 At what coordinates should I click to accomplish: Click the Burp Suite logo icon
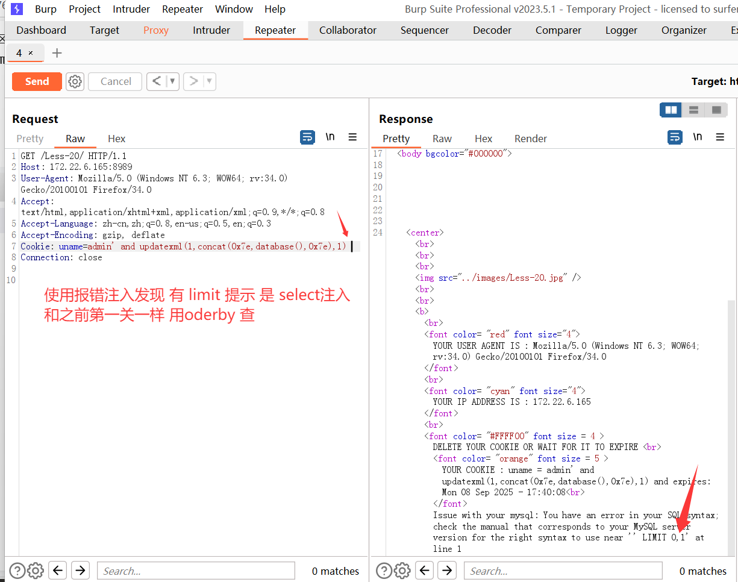(x=17, y=9)
